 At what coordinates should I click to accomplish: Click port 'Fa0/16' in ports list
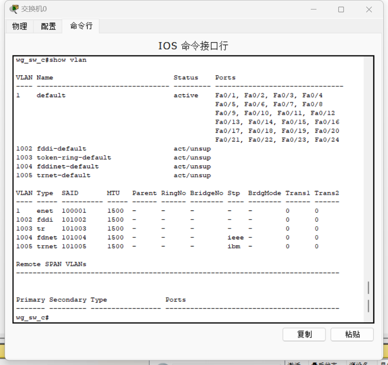tap(327, 122)
